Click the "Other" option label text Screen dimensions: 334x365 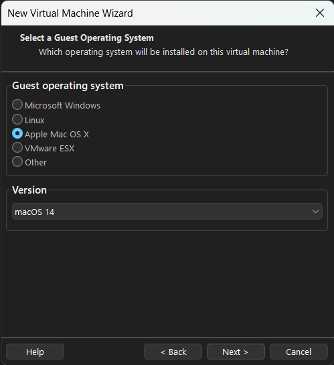(36, 162)
